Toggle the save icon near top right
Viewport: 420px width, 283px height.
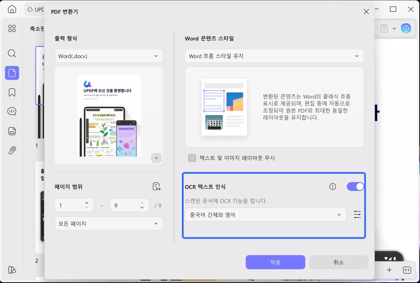(x=384, y=28)
